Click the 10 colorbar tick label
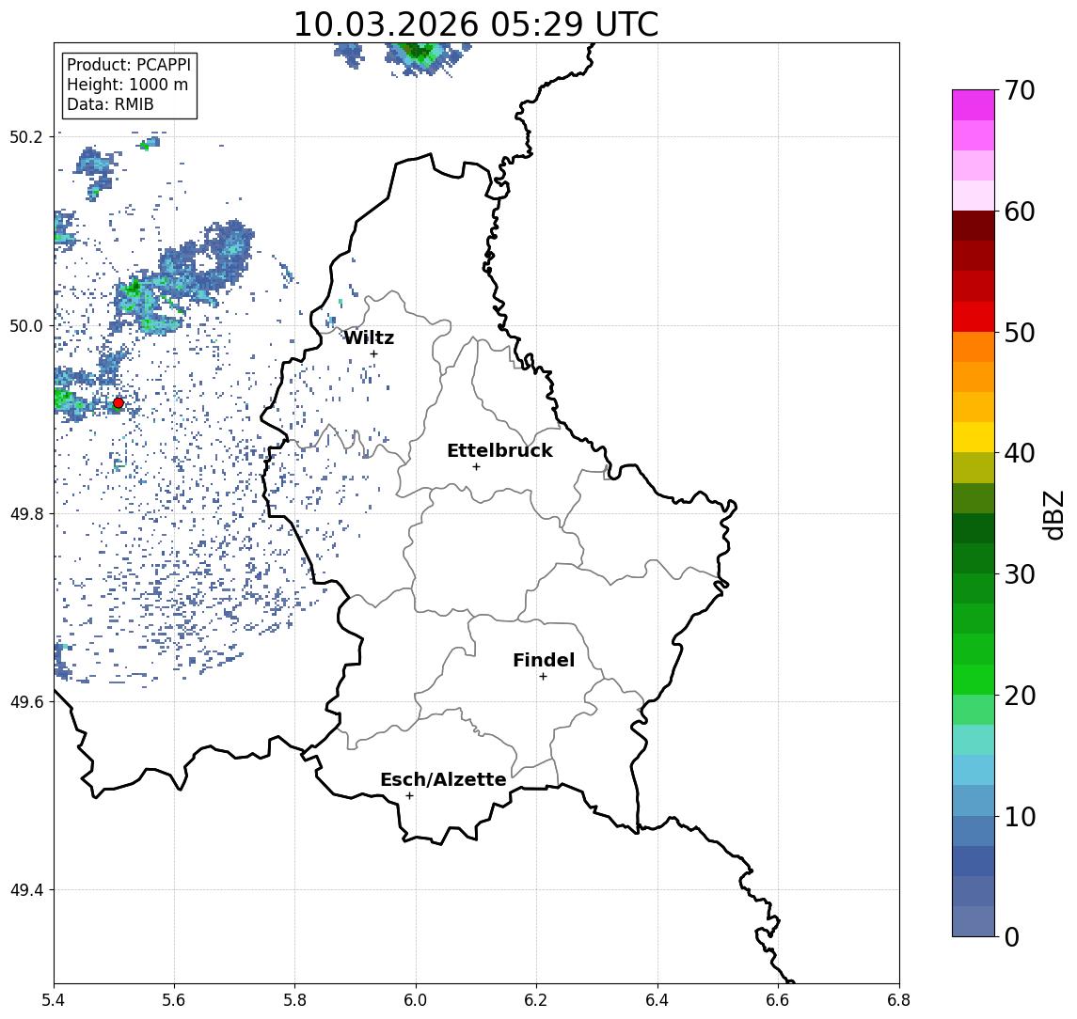 (x=1020, y=816)
